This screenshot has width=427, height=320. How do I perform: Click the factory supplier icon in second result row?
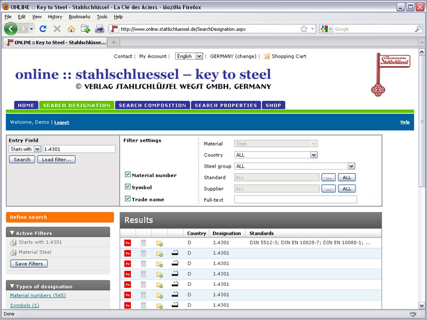click(x=175, y=253)
